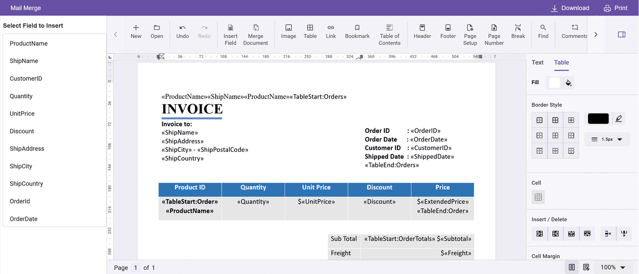This screenshot has width=639, height=274.
Task: Click the Download button
Action: tap(570, 8)
